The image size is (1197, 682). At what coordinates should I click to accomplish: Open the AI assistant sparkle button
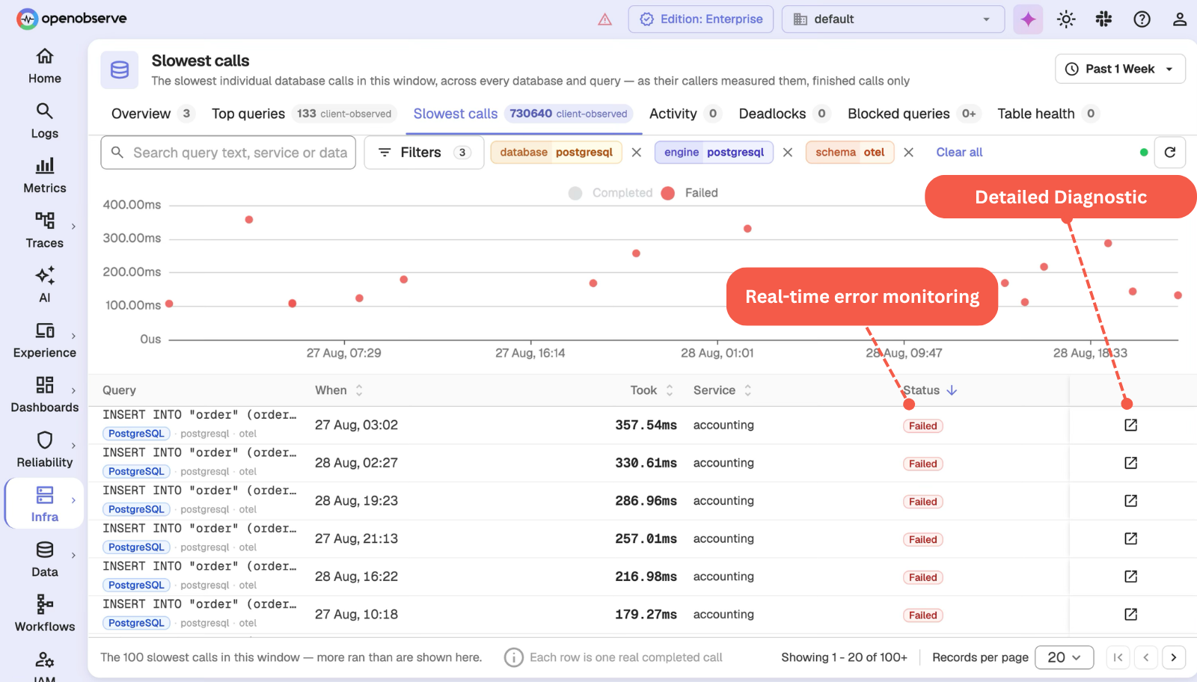[x=1028, y=19]
